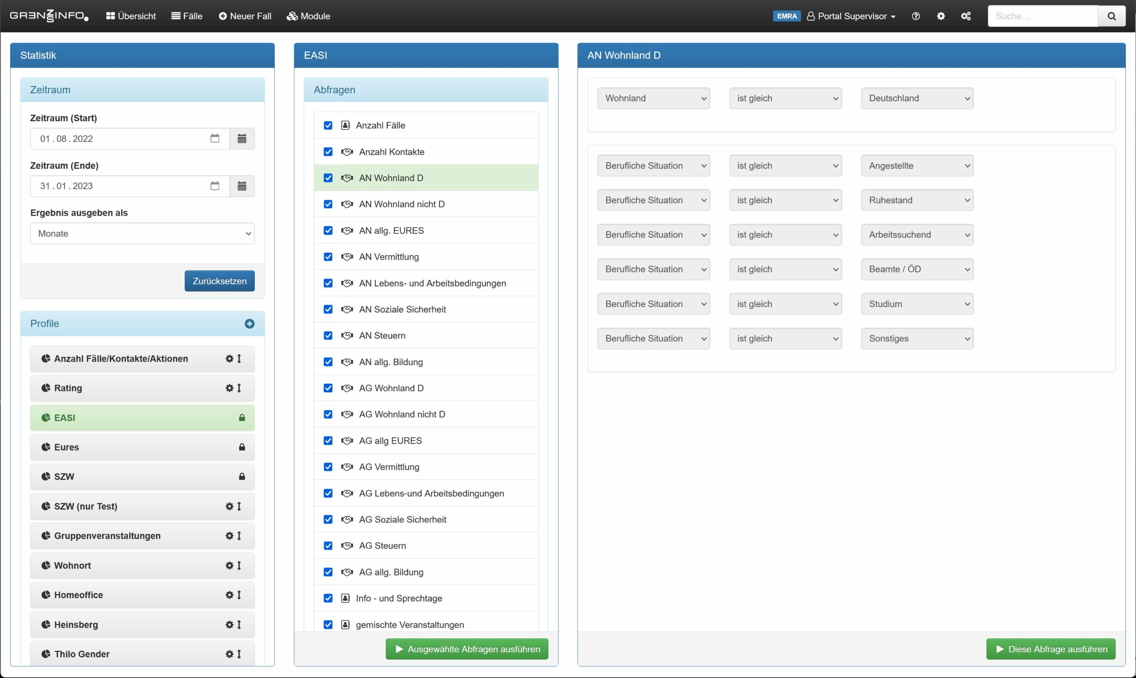Screen dimensions: 1136x678
Task: Click the search magnifier button
Action: [1111, 16]
